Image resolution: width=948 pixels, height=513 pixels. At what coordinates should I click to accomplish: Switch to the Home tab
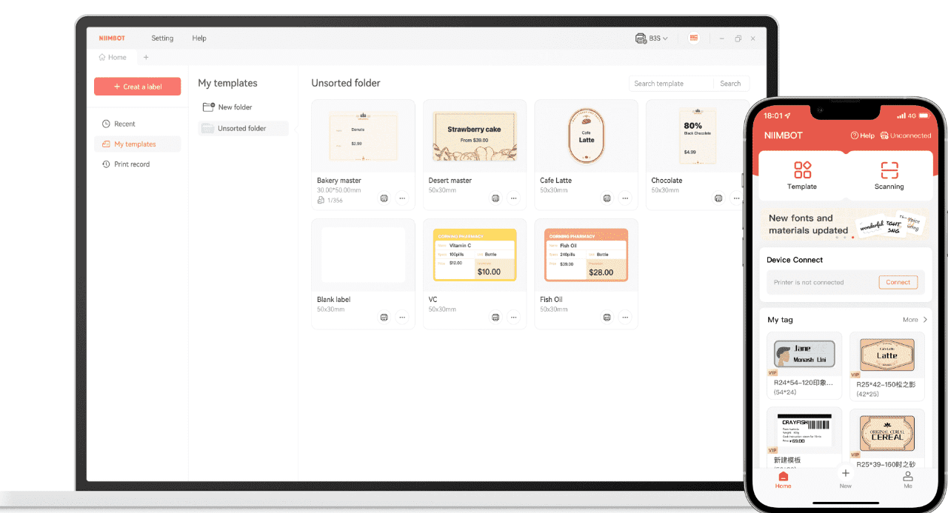coord(113,57)
